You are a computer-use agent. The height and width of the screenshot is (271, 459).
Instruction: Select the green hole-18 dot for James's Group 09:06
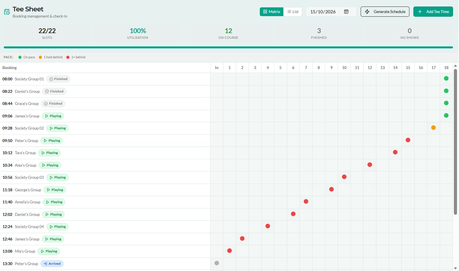click(x=446, y=115)
